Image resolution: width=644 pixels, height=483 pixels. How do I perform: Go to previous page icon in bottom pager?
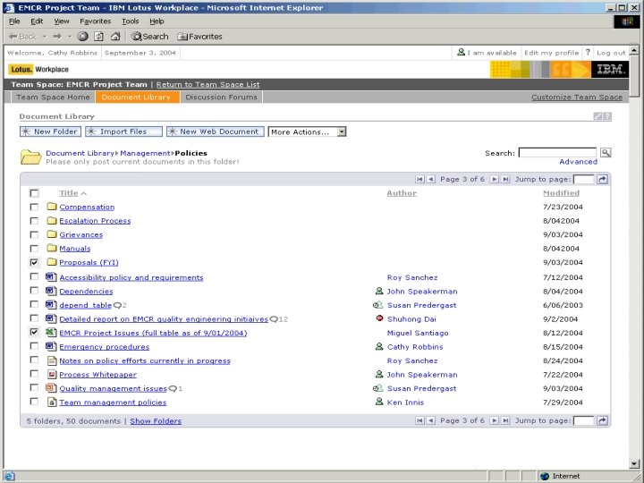(x=430, y=420)
